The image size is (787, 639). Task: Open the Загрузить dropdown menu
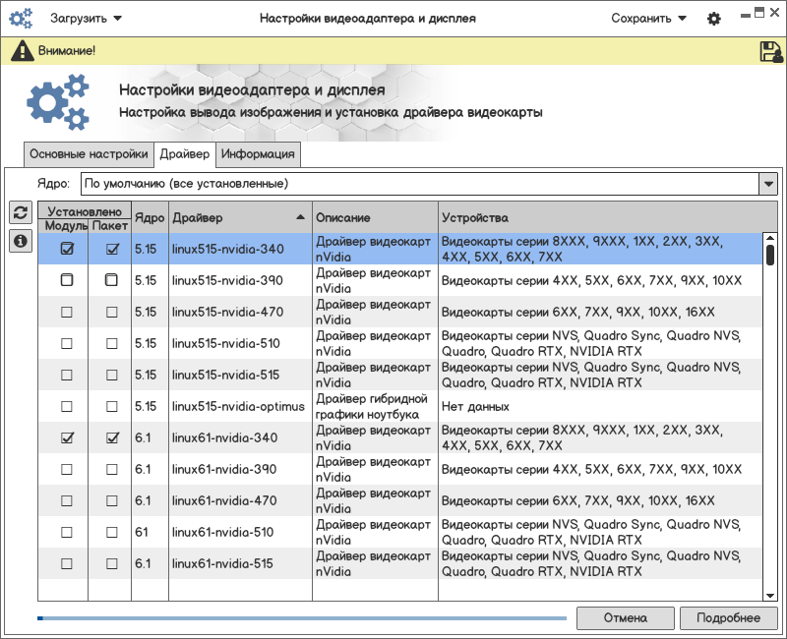tap(87, 19)
